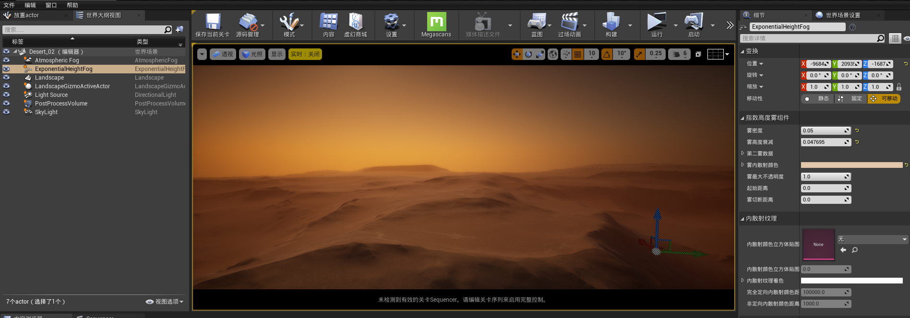
Task: Collapse the 指数高度雾组件 section
Action: pos(742,118)
